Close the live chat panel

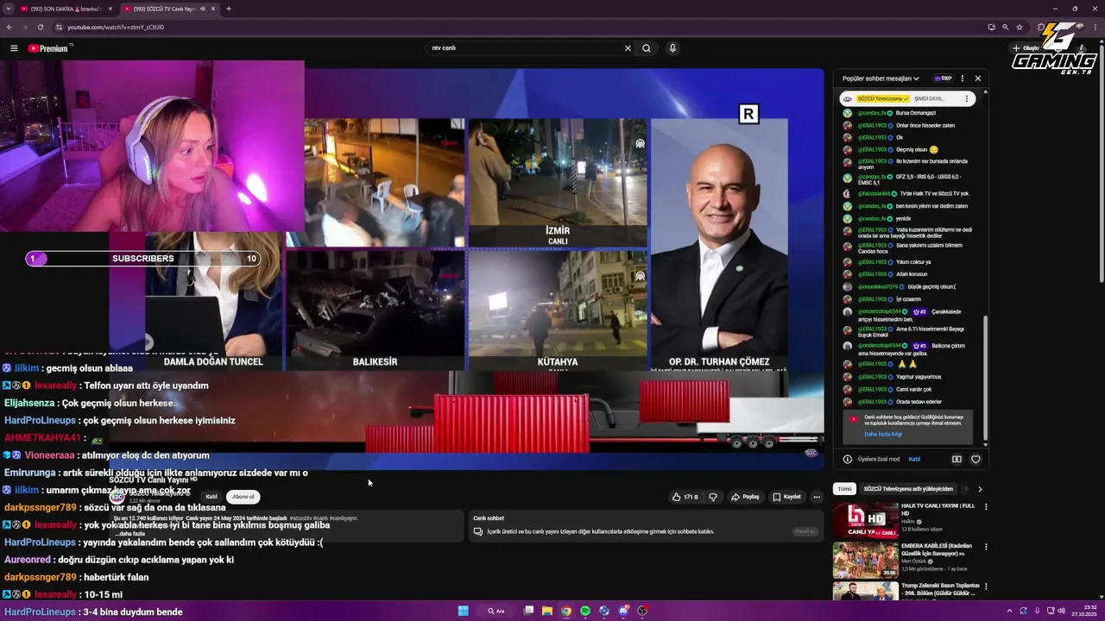[978, 78]
